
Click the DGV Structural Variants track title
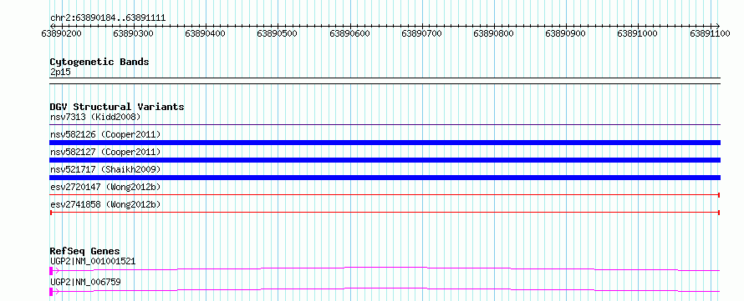click(x=117, y=107)
